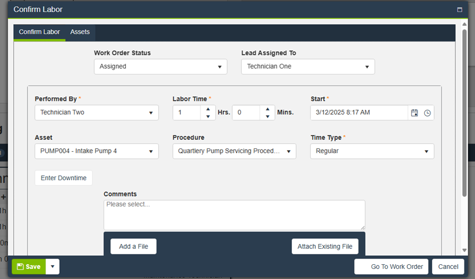
Task: Decrease the Labor Time minutes value
Action: click(x=268, y=116)
